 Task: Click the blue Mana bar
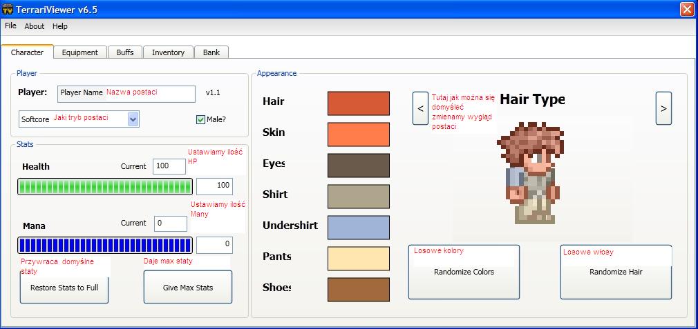click(x=105, y=245)
